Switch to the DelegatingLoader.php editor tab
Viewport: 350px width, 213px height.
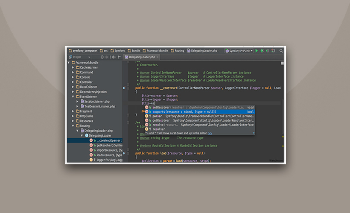click(x=142, y=57)
